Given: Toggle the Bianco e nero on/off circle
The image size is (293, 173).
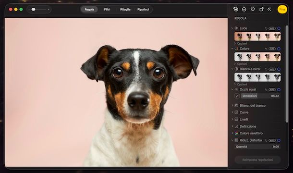Looking at the screenshot, I should (279, 69).
